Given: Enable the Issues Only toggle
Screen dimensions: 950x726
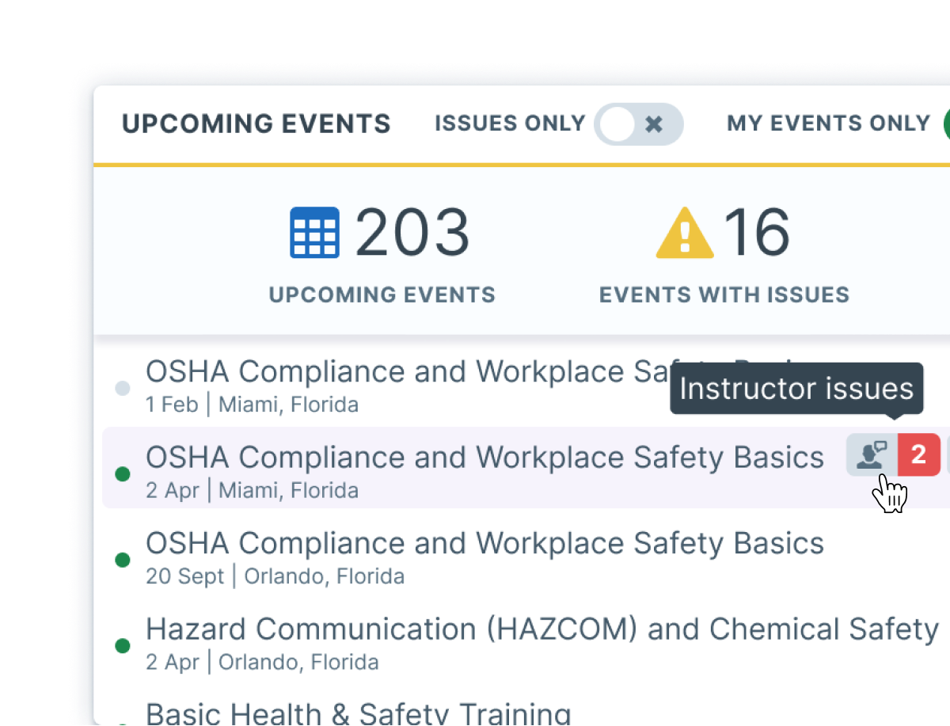Looking at the screenshot, I should coord(639,124).
